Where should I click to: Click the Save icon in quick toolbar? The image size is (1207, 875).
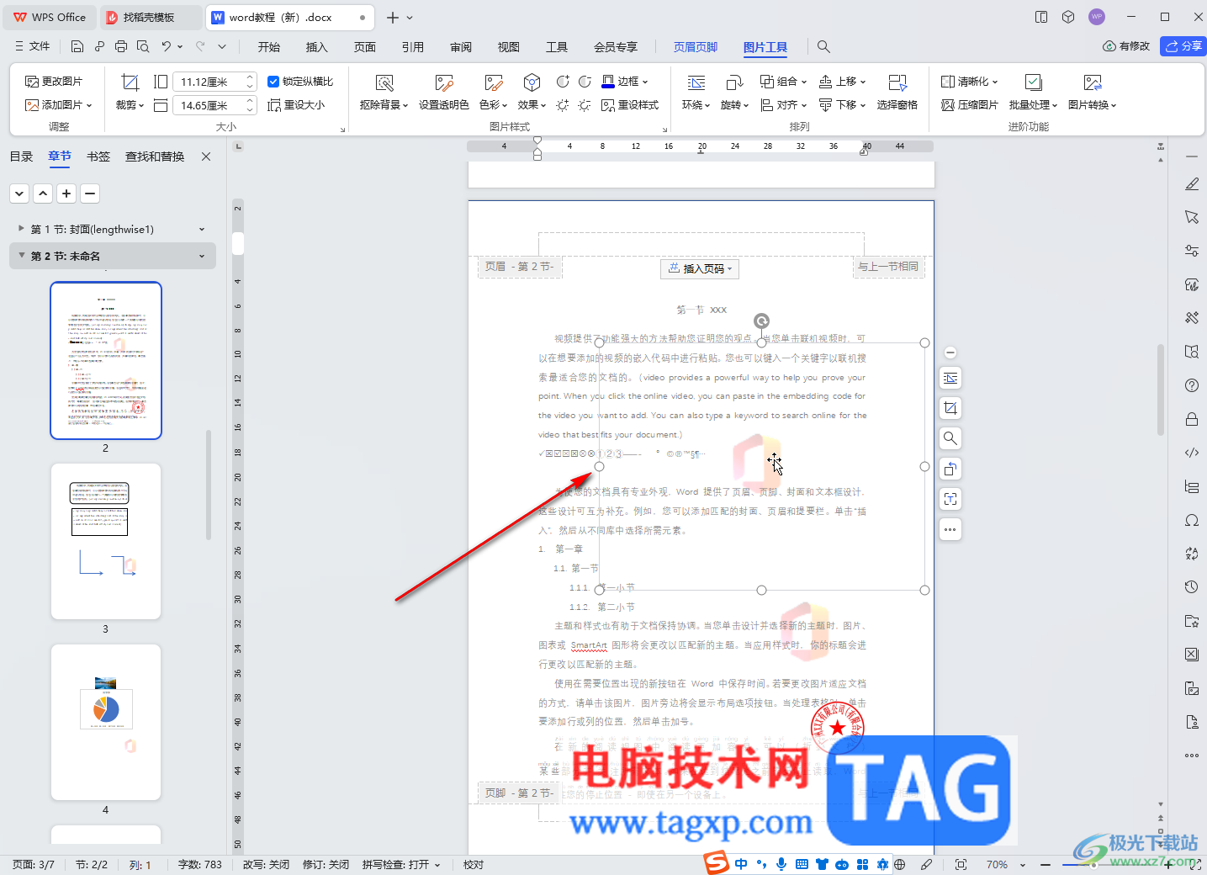point(77,46)
